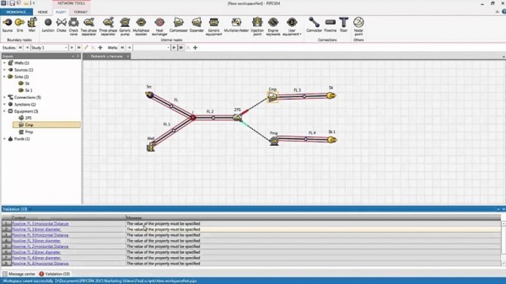The height and width of the screenshot is (284, 506).
Task: Edit the current study with pencil icon
Action: click(x=86, y=48)
